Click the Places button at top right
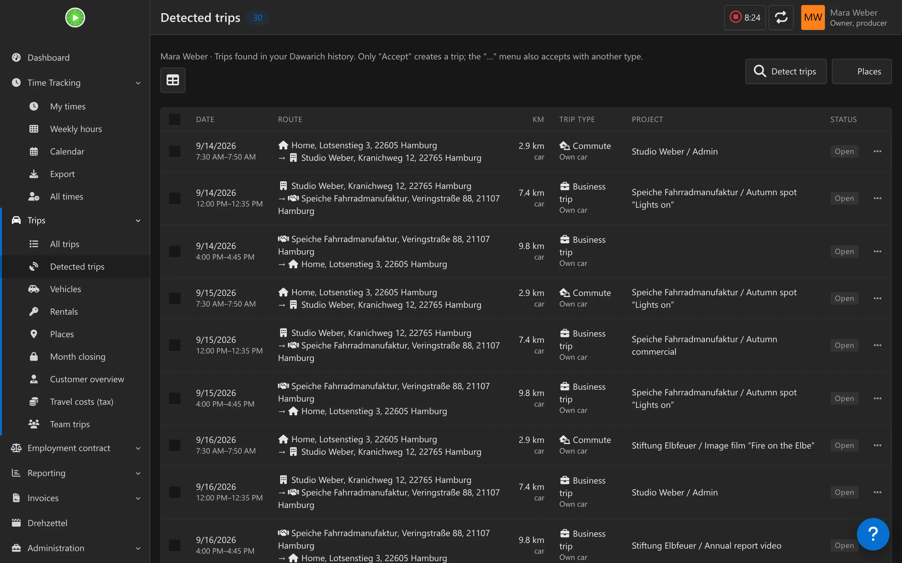Screen dimensions: 902x563 862,71
